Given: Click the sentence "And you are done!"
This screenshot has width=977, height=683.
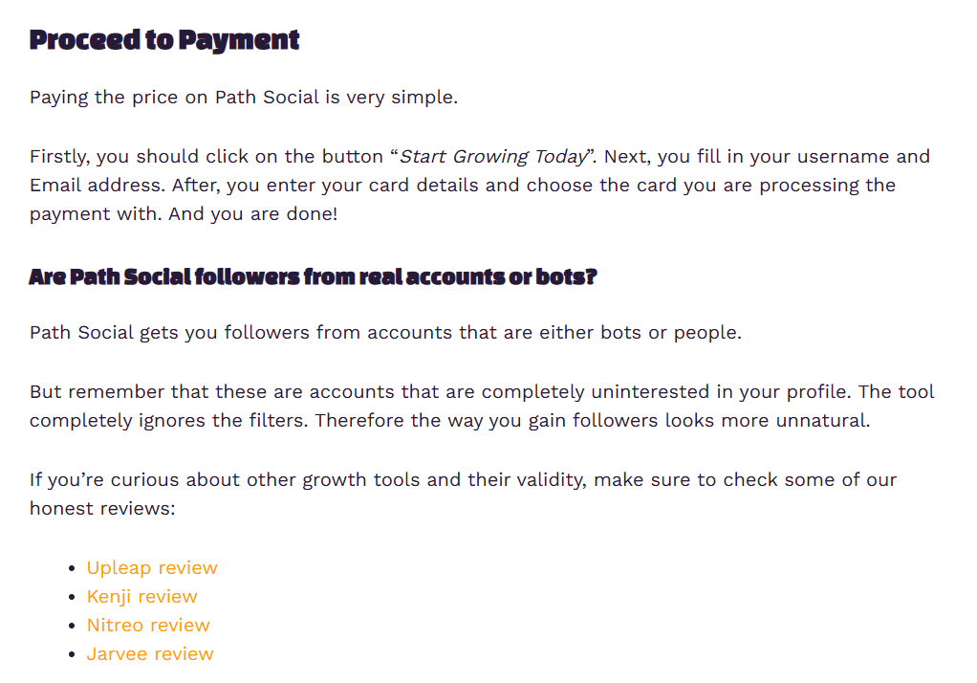Looking at the screenshot, I should coord(253,214).
